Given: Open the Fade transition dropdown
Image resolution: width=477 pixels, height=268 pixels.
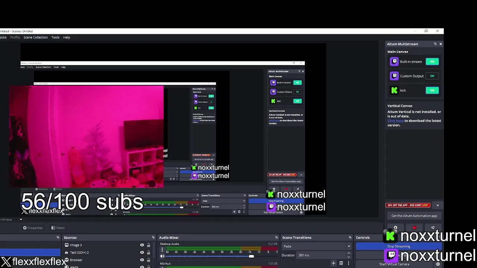Looking at the screenshot, I should (x=317, y=246).
